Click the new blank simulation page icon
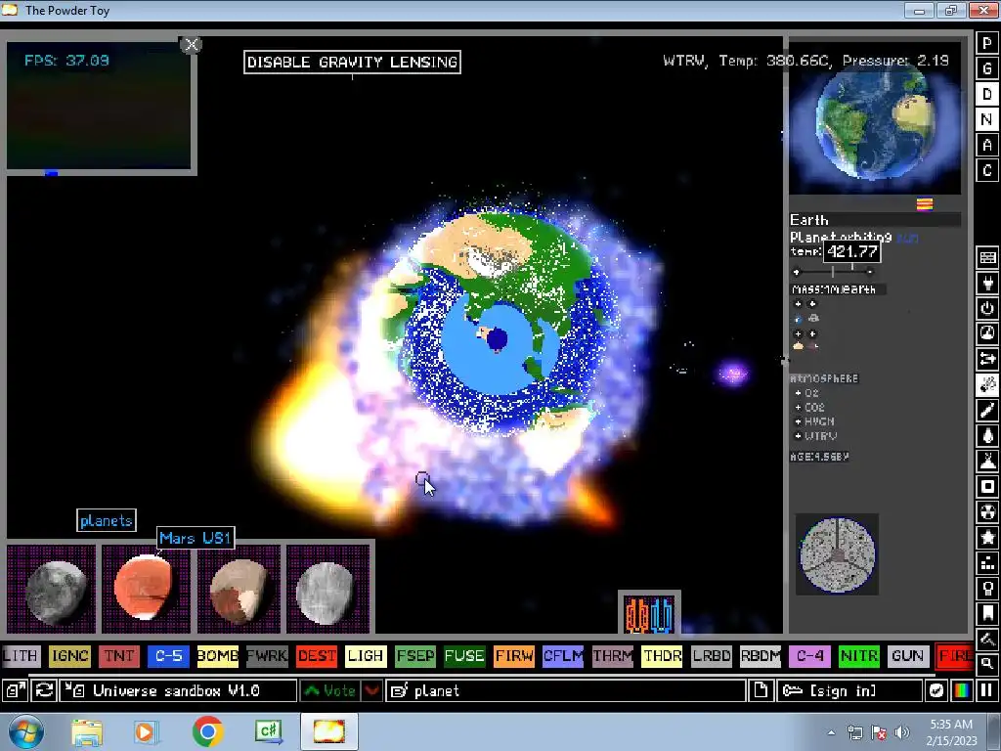 click(761, 690)
